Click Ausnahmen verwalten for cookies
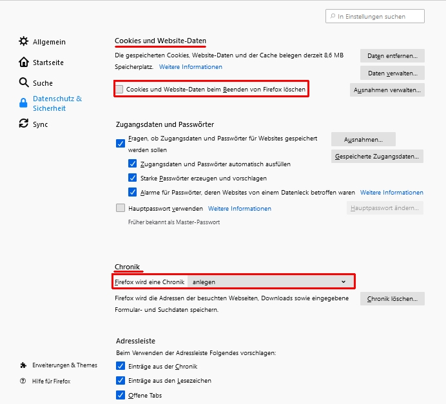The height and width of the screenshot is (404, 446). 387,90
